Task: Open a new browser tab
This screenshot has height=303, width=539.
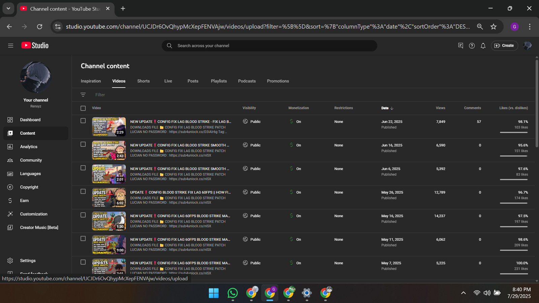Action: coord(123,8)
